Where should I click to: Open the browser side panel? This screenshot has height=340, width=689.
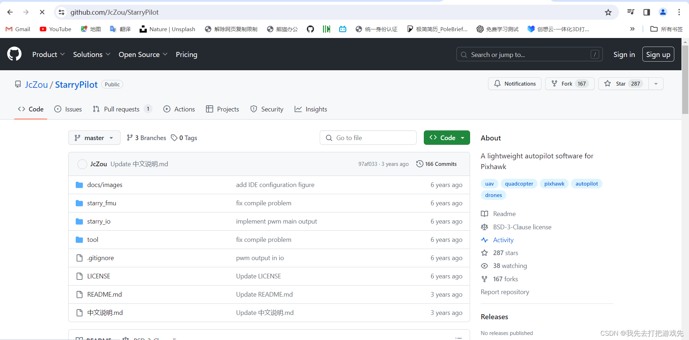(x=647, y=12)
